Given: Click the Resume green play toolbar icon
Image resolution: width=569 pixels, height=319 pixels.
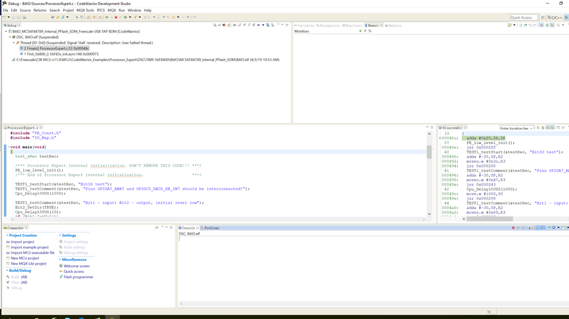Looking at the screenshot, I should click(107, 17).
